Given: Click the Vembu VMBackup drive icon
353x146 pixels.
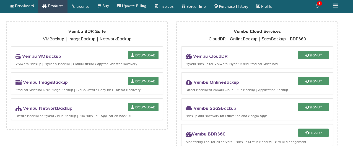Looking at the screenshot, I should [18, 56].
